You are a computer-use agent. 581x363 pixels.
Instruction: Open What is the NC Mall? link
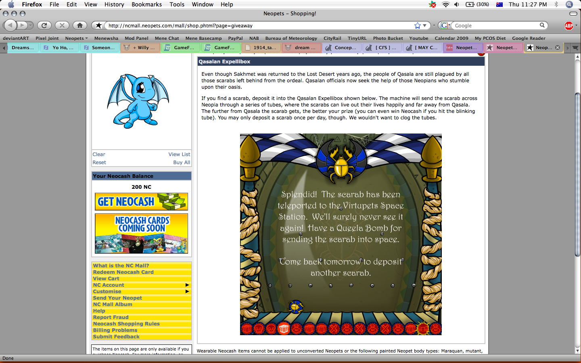(121, 266)
